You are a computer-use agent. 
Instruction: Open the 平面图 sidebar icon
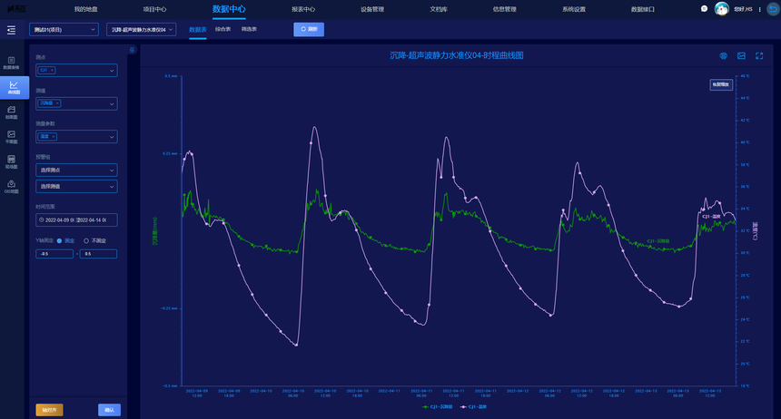(x=12, y=136)
